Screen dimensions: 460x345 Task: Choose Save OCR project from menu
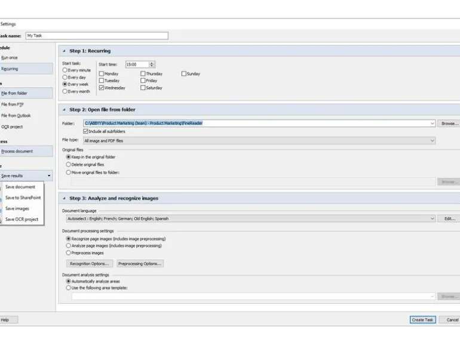tap(22, 219)
